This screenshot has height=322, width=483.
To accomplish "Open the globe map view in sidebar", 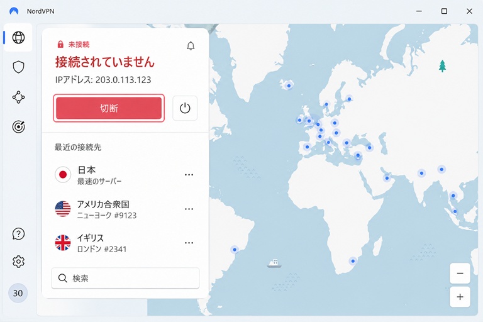I will point(18,38).
